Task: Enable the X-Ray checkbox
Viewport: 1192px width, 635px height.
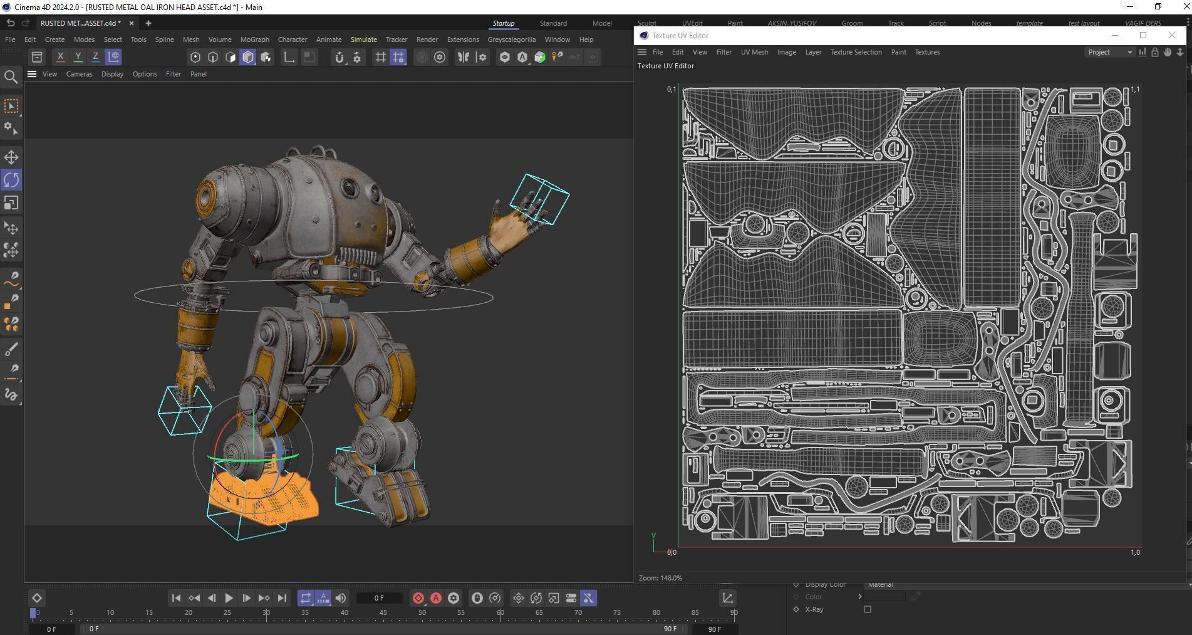Action: coord(868,609)
